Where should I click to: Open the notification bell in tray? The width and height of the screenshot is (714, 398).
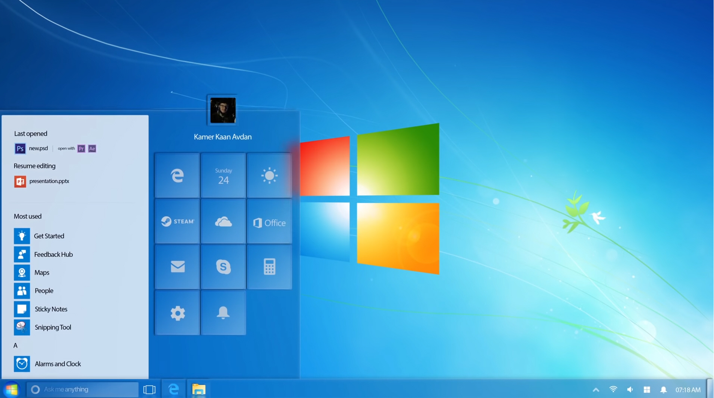pyautogui.click(x=663, y=389)
